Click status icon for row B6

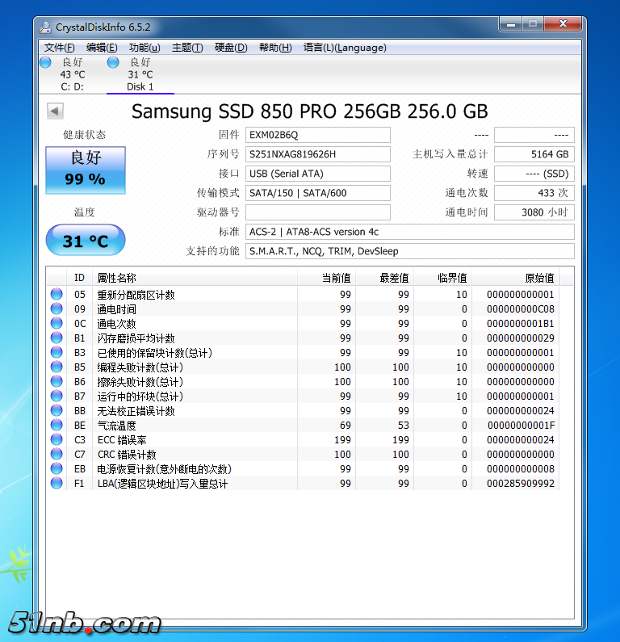coord(57,381)
